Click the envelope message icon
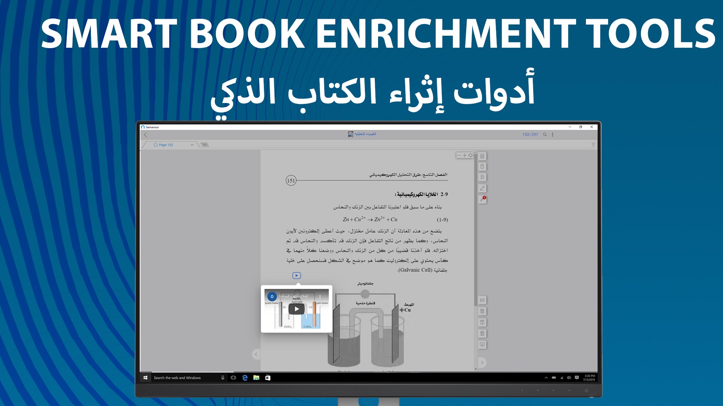 click(482, 300)
